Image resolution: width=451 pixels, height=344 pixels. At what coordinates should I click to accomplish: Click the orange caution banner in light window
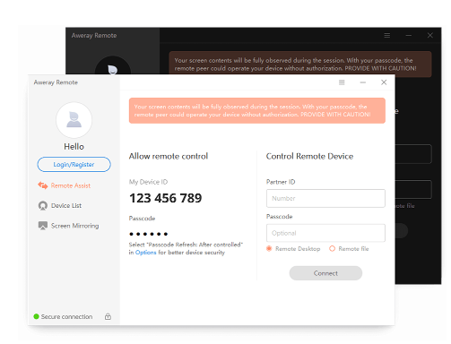[x=257, y=110]
